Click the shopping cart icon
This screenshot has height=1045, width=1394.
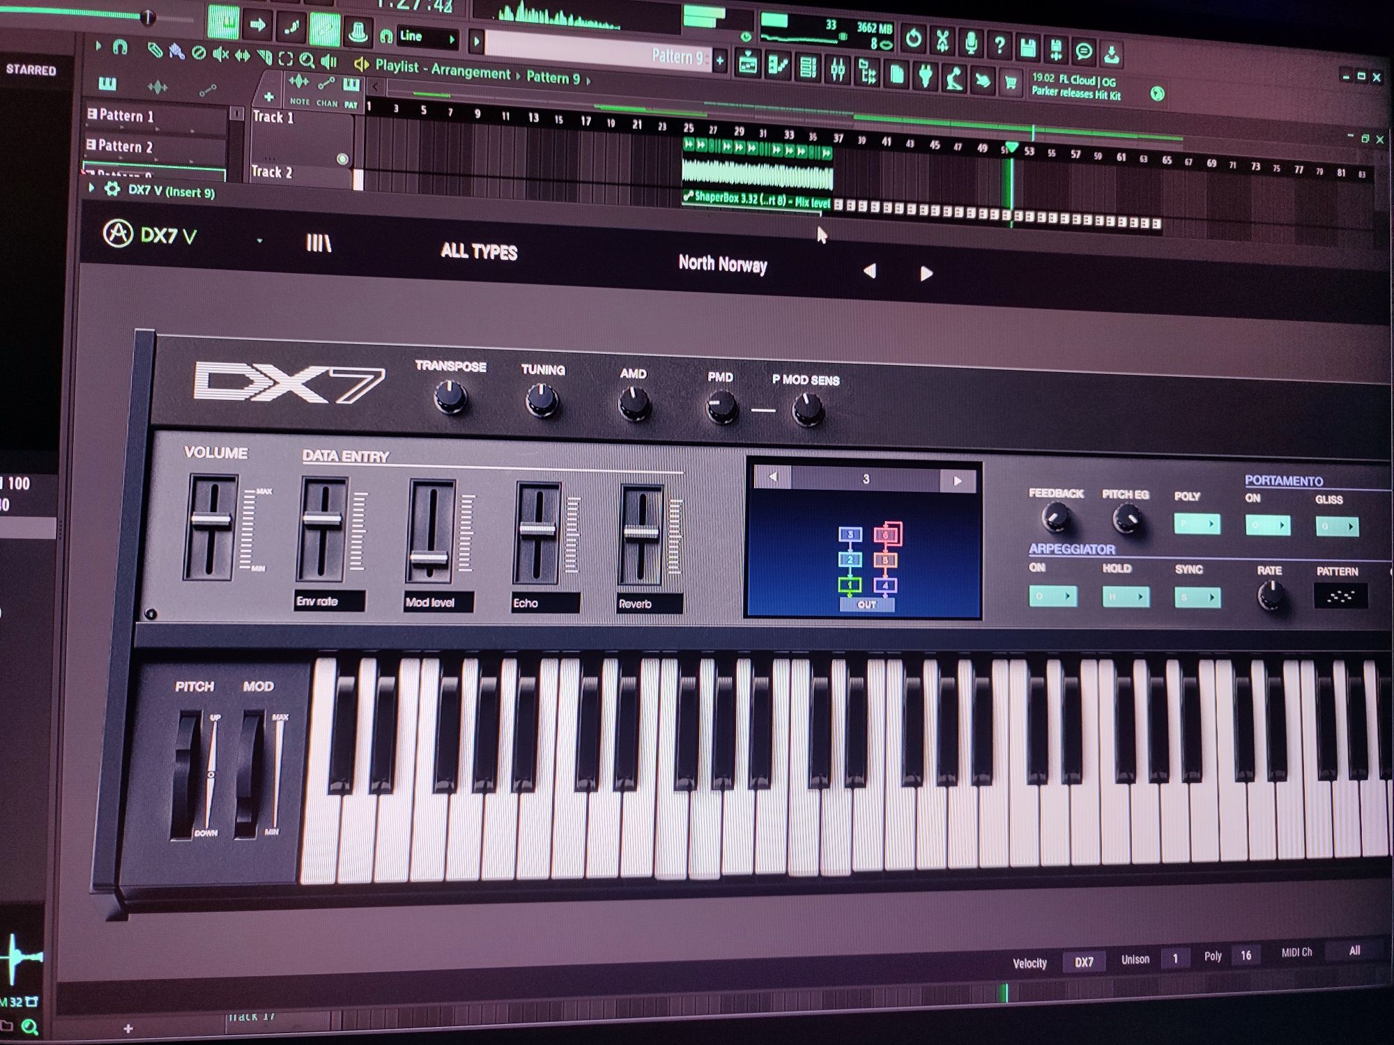(1010, 82)
